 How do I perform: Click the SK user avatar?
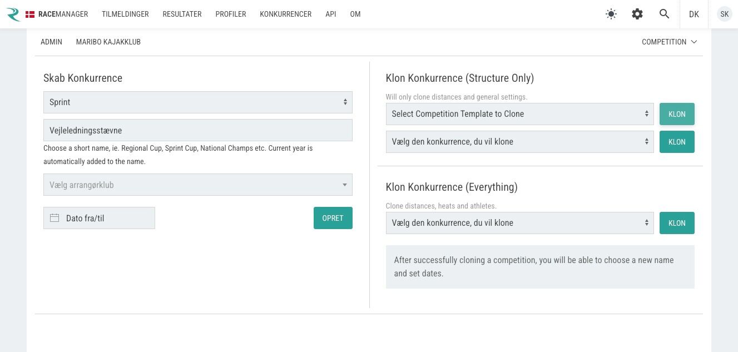click(x=724, y=14)
